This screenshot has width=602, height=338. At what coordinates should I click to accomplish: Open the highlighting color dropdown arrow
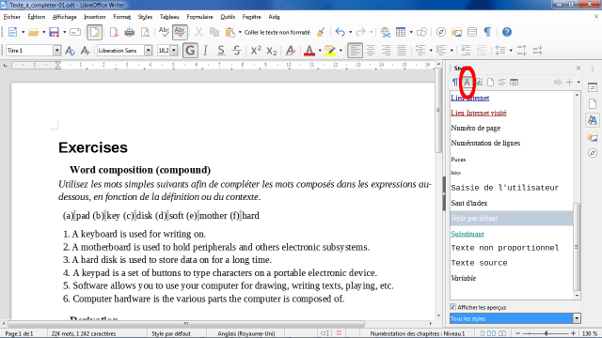(341, 51)
